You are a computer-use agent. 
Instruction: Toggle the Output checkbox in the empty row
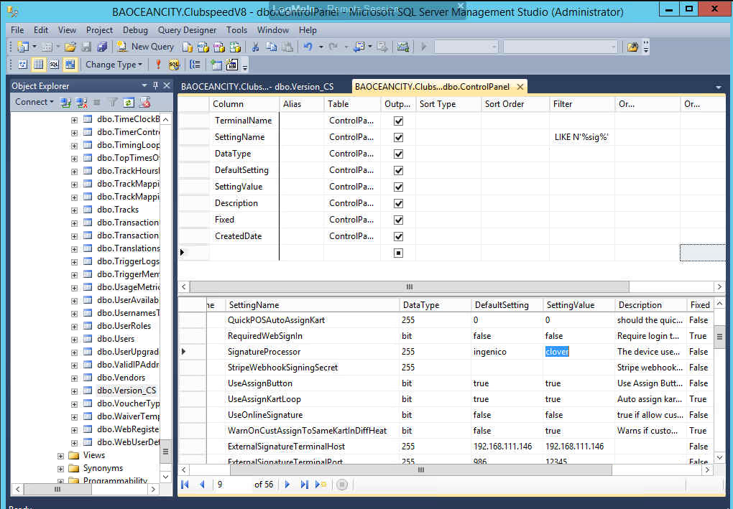tap(398, 253)
